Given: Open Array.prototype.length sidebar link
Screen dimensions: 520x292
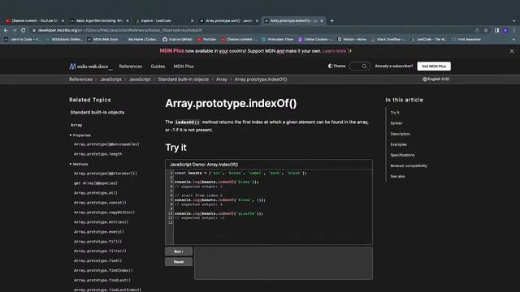Looking at the screenshot, I should point(97,154).
